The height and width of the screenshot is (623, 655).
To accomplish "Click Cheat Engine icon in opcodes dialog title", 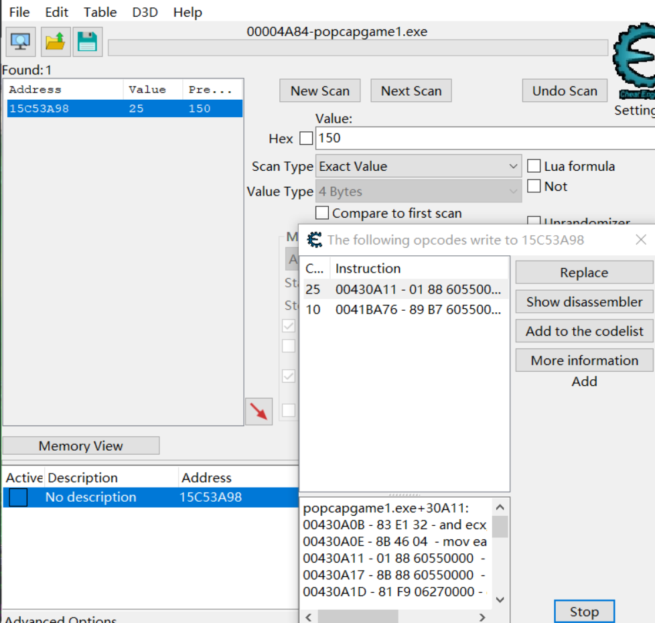I will tap(315, 240).
